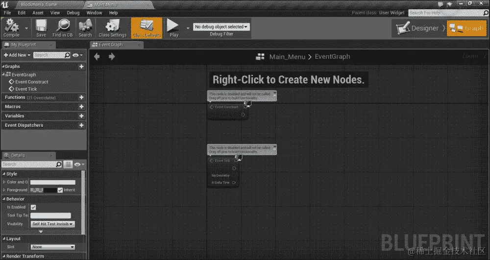The width and height of the screenshot is (490, 260).
Task: Expand the Foreground property
Action: (x=4, y=190)
